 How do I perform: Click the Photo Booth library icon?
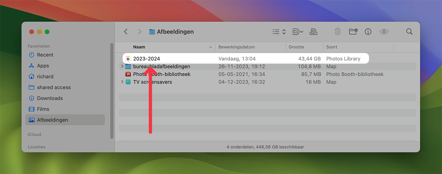pos(128,74)
